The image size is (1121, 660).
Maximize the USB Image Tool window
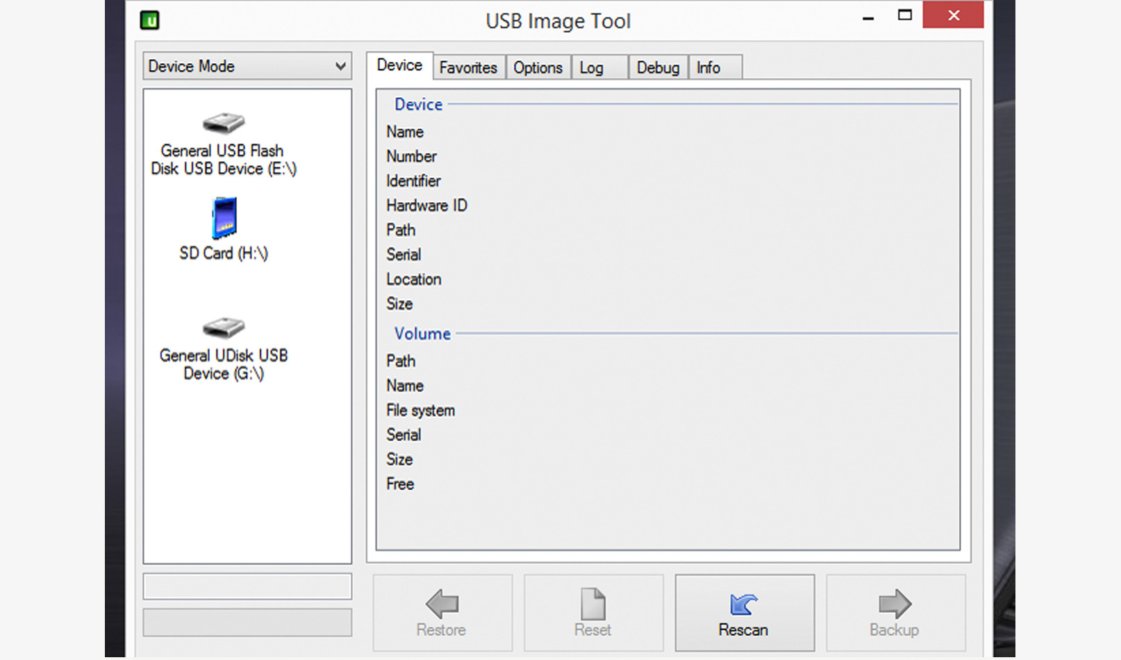pos(904,15)
